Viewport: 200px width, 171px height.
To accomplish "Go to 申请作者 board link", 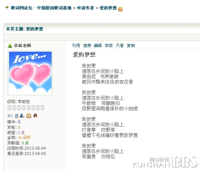I will pyautogui.click(x=85, y=8).
